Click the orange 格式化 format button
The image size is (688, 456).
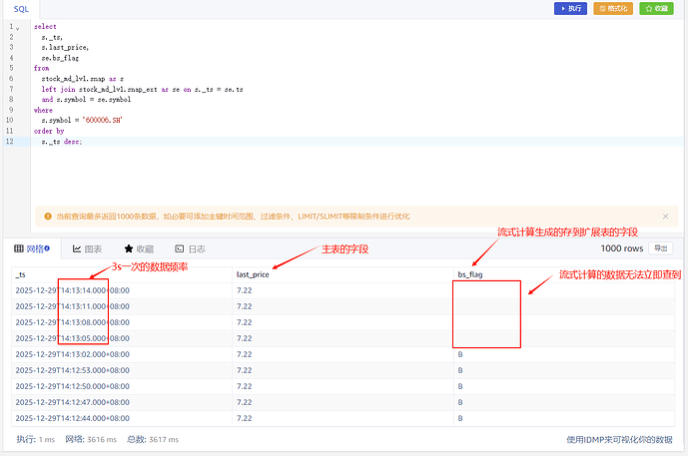pos(613,9)
